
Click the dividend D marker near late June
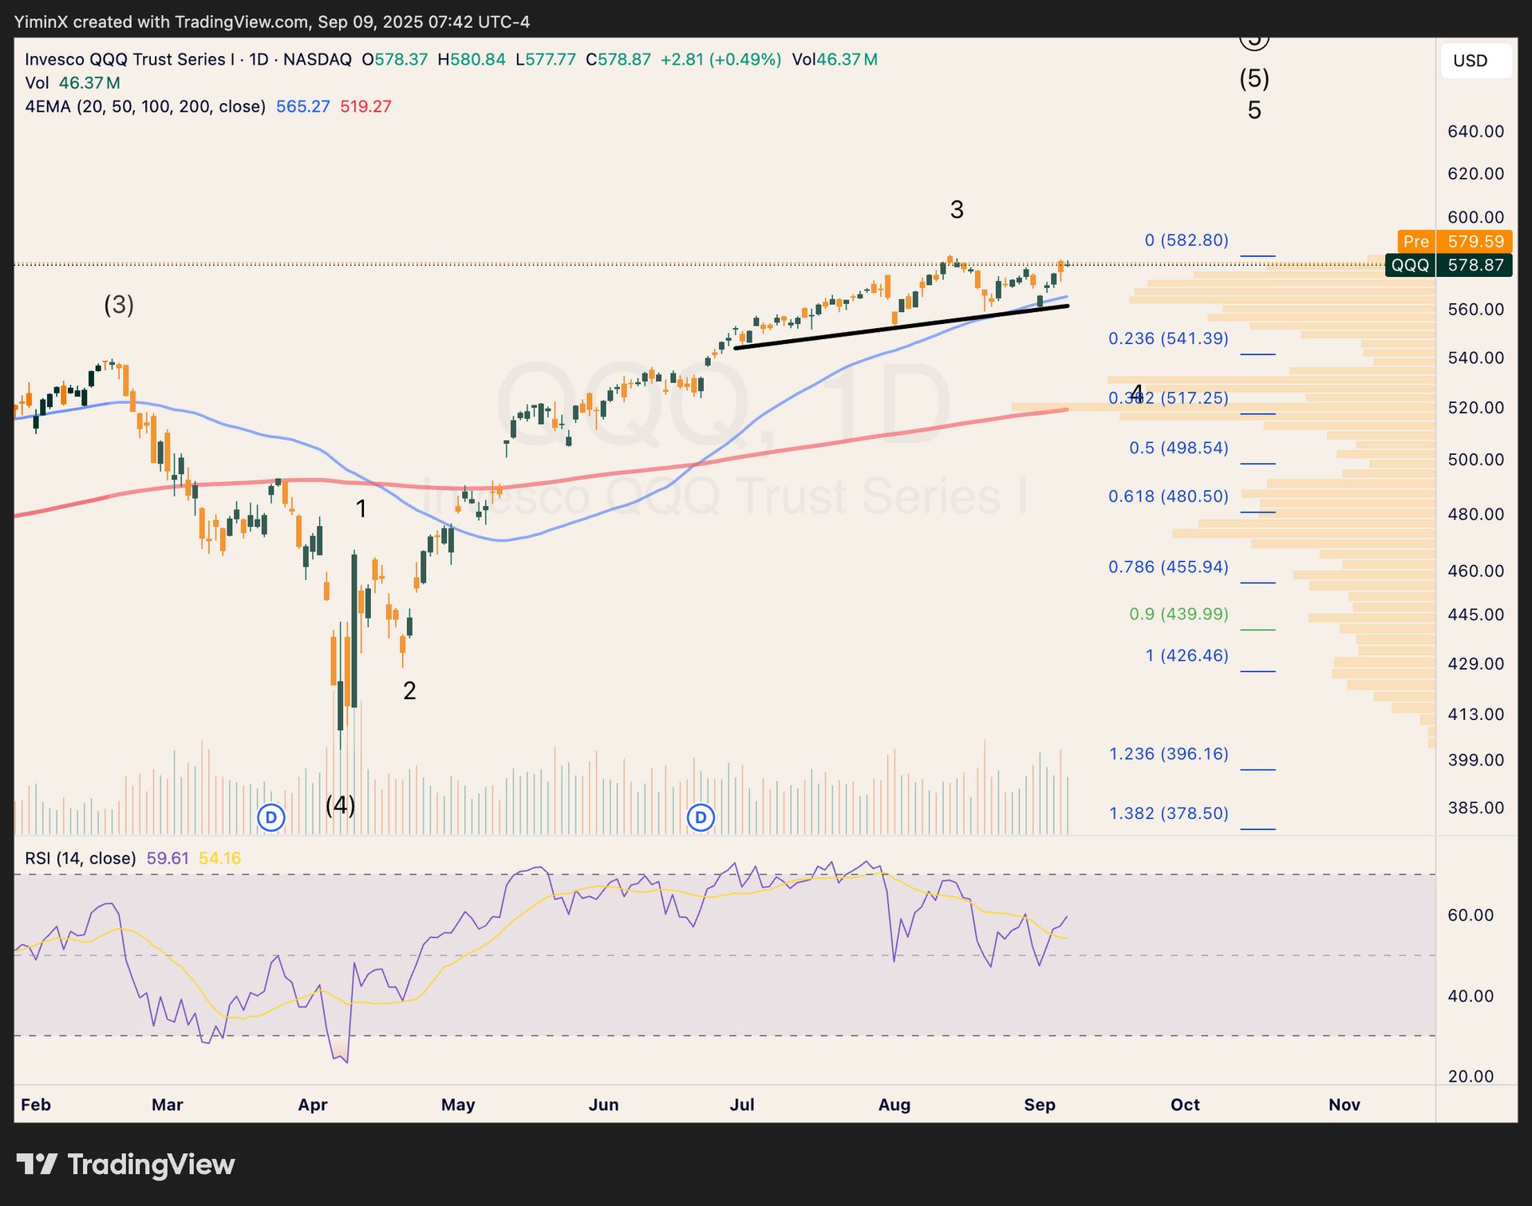point(701,817)
